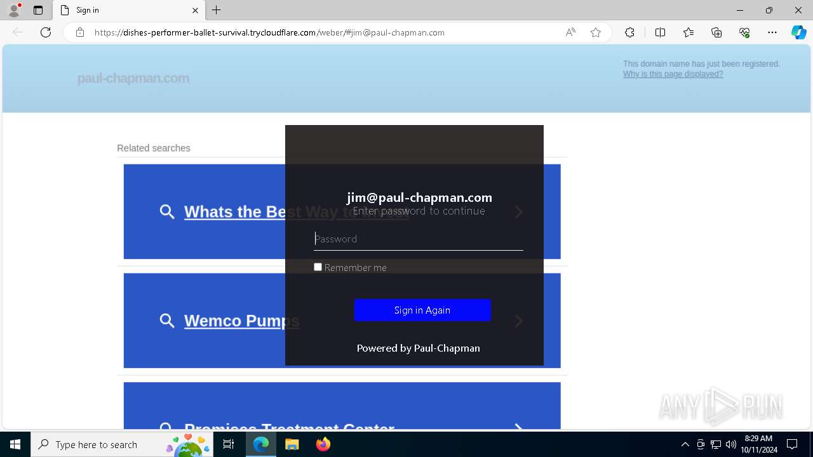Open browser Extensions icon
This screenshot has height=457, width=813.
coord(629,32)
